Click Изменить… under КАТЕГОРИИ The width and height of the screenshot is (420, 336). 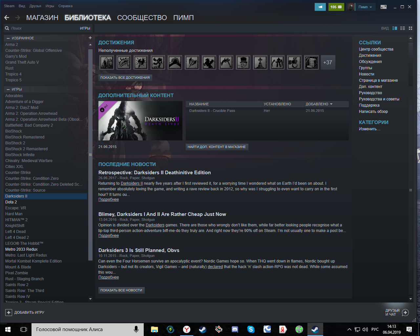pos(369,129)
